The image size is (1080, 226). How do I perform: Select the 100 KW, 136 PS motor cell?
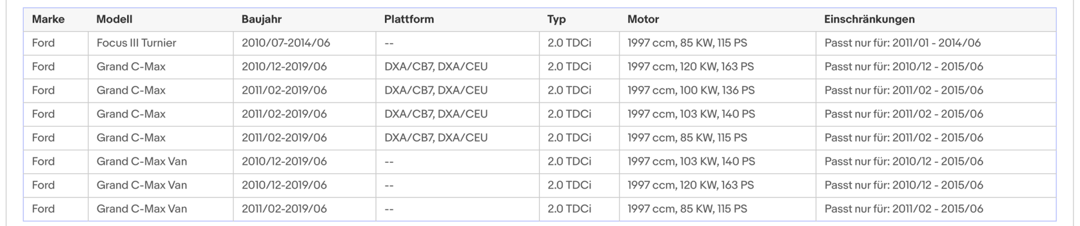[718, 90]
